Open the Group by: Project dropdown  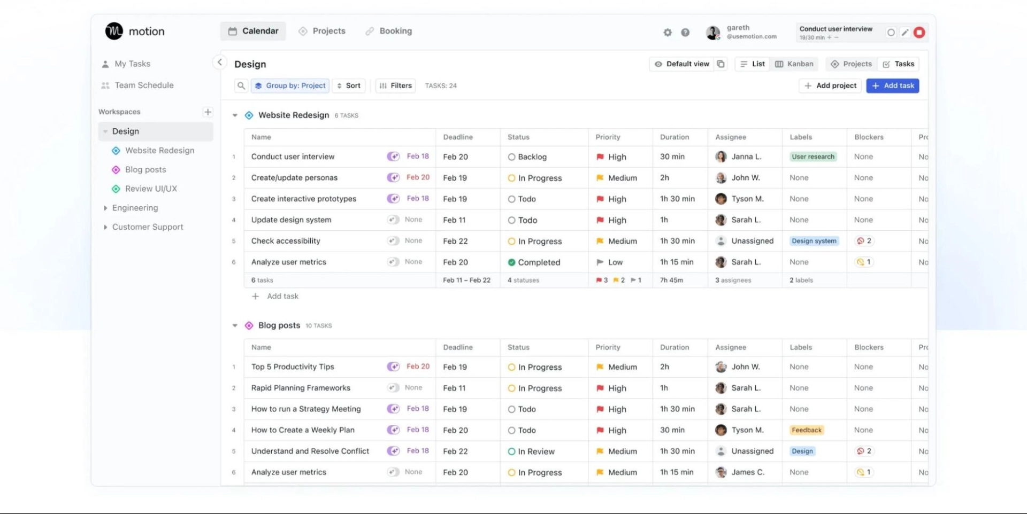pyautogui.click(x=290, y=85)
